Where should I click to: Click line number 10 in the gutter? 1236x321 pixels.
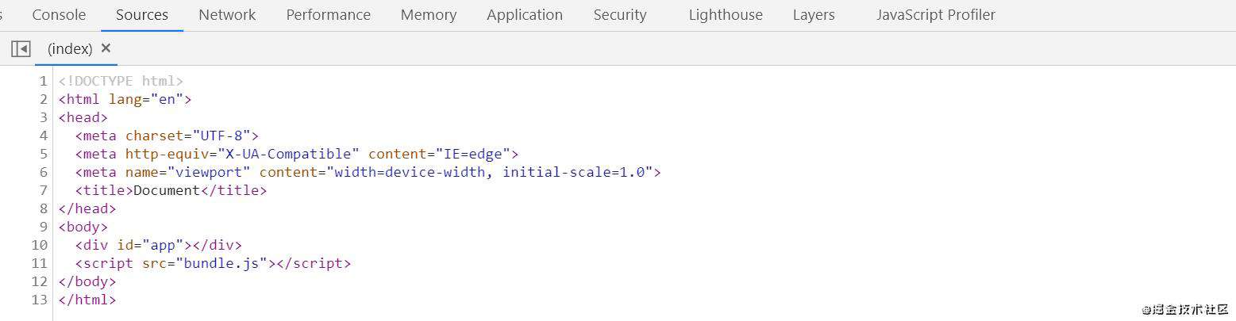pyautogui.click(x=40, y=245)
